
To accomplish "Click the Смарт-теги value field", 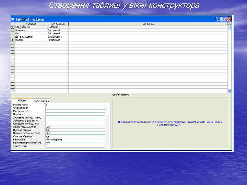I will pos(75,146).
